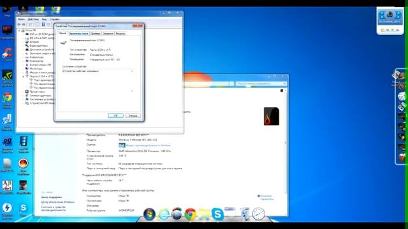The width and height of the screenshot is (408, 229).
Task: Expand the Сетевые адаптеры node
Action: 23,95
